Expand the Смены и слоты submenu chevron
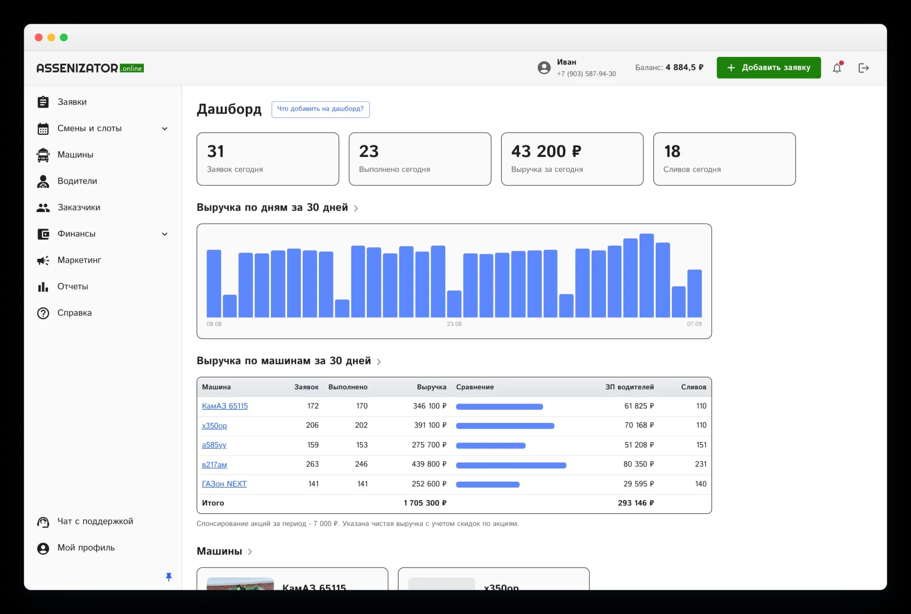911x614 pixels. click(x=165, y=128)
